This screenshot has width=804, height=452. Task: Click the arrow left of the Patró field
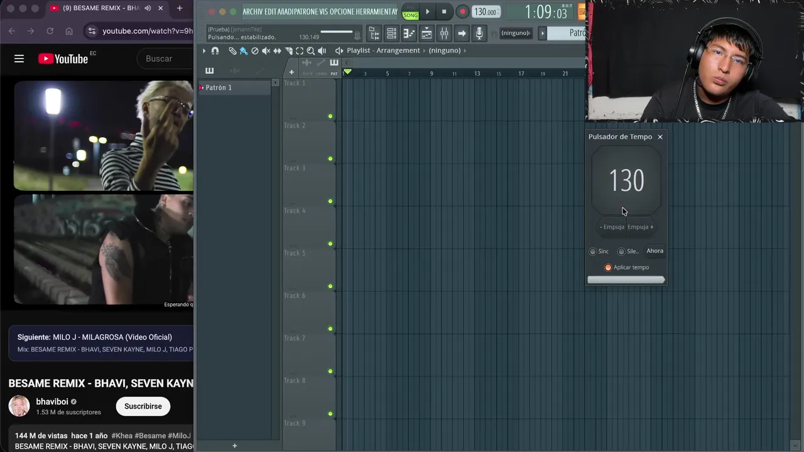coord(543,33)
